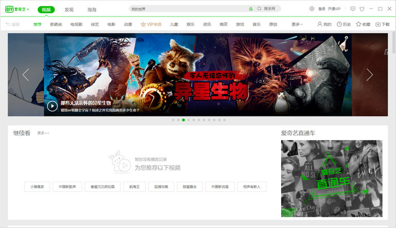Select the 娱乐 channel
Viewport: 396px width, 228px height.
[x=191, y=24]
